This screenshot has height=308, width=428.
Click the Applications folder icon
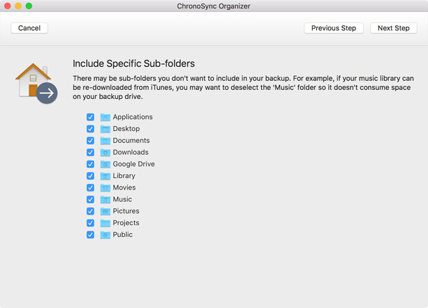[x=105, y=117]
